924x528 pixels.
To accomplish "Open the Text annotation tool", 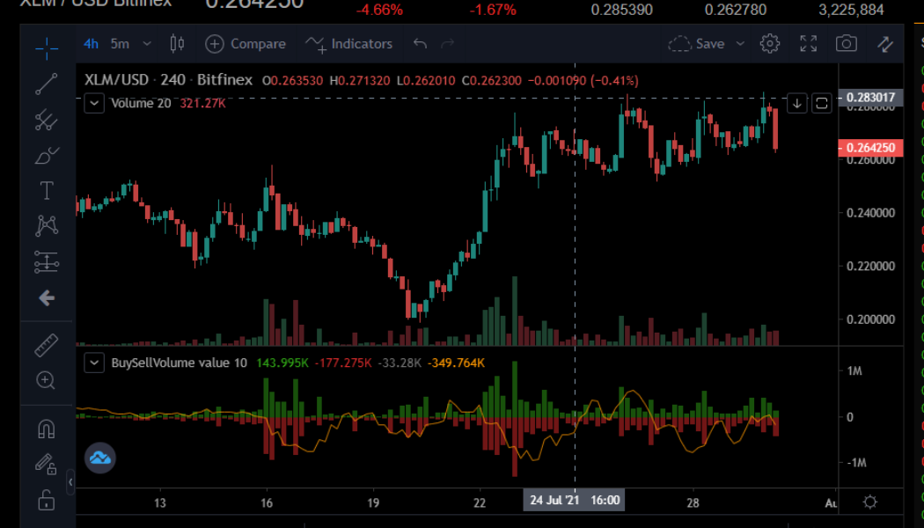I will [x=45, y=190].
